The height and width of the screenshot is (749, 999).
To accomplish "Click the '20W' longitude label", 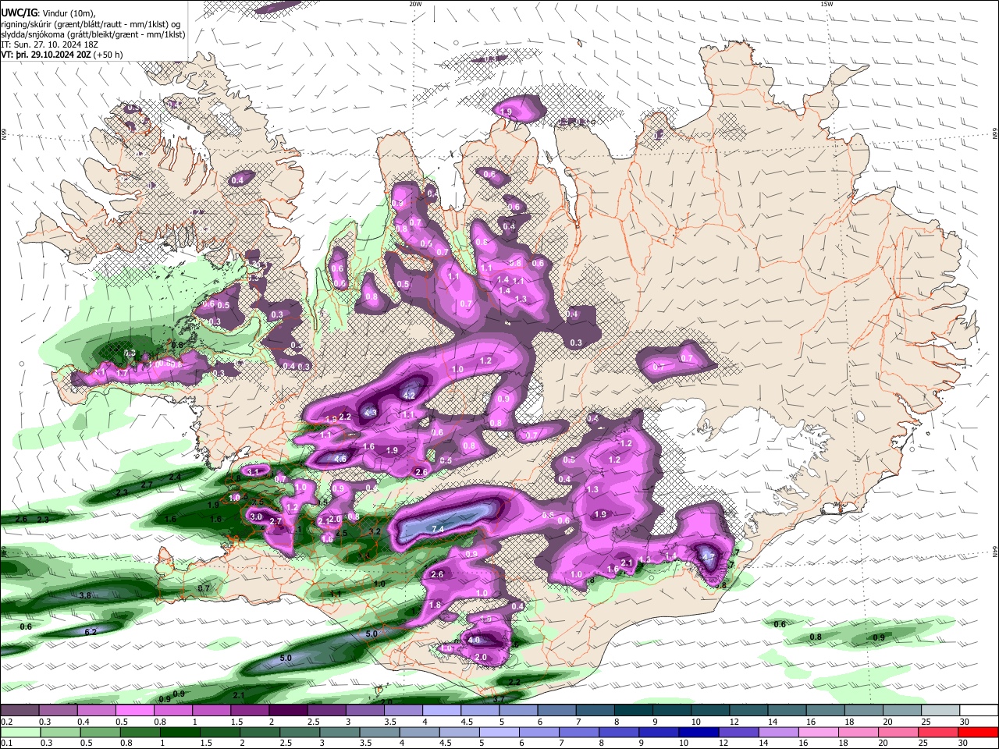I will [x=415, y=4].
